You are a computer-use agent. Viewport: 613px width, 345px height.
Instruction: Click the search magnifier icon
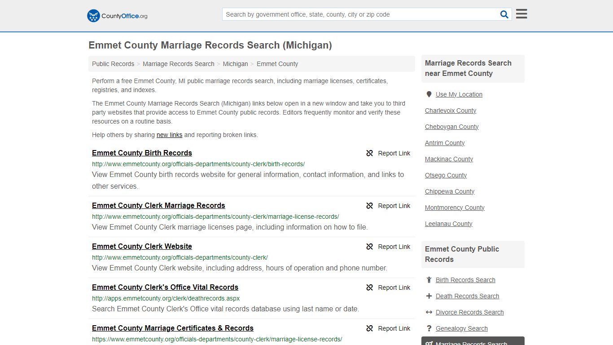click(504, 14)
